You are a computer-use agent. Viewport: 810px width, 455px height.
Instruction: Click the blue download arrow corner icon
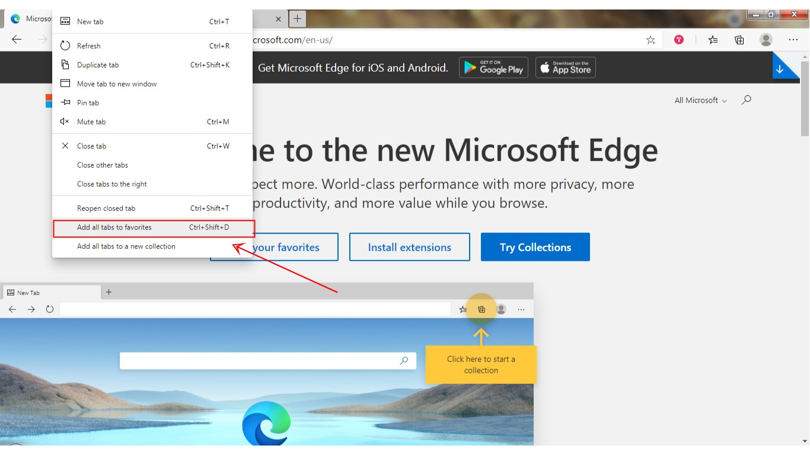click(x=783, y=67)
